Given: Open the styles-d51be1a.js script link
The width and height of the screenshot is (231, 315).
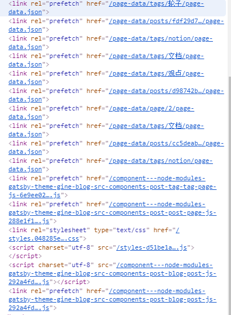Looking at the screenshot, I should click(152, 247).
